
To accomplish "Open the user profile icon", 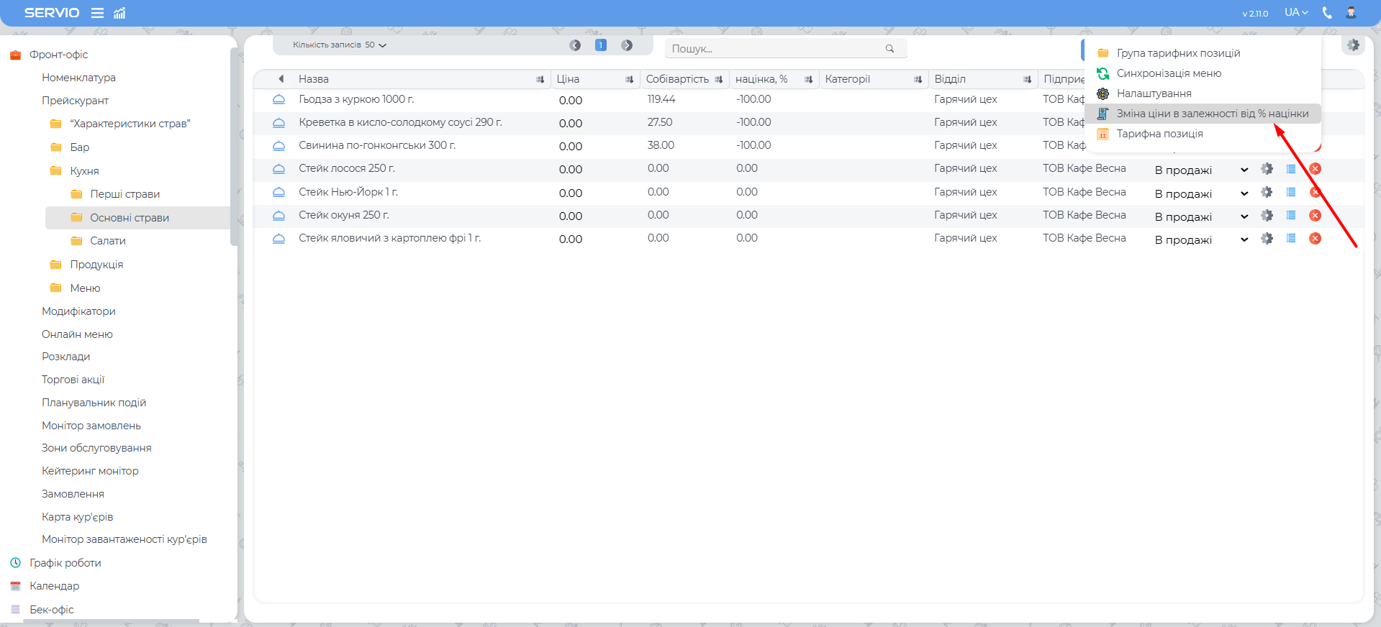I will [1351, 13].
